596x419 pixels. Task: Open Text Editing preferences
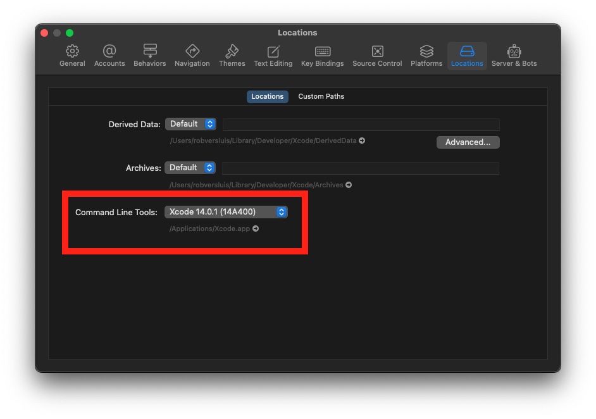[x=273, y=56]
